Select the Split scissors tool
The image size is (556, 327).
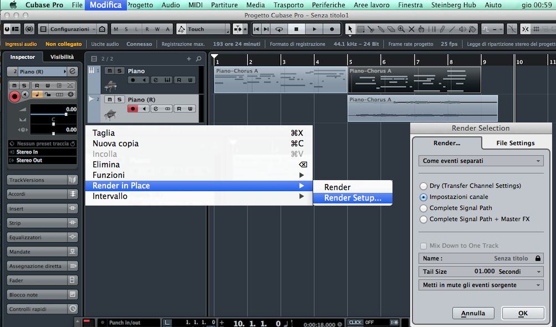[x=371, y=29]
